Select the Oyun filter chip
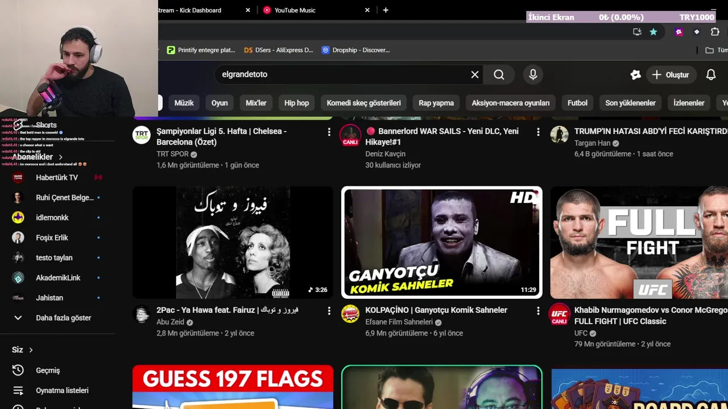This screenshot has width=728, height=409. tap(220, 103)
